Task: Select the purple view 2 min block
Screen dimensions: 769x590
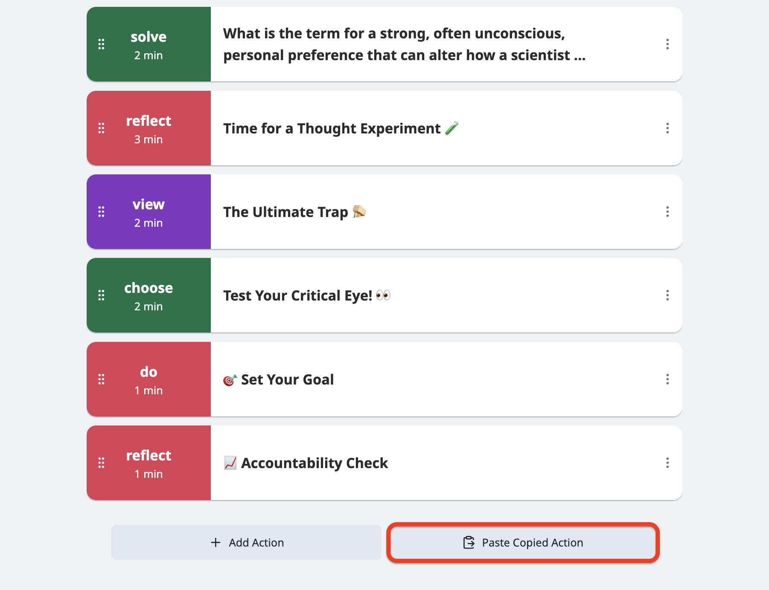Action: pos(149,212)
